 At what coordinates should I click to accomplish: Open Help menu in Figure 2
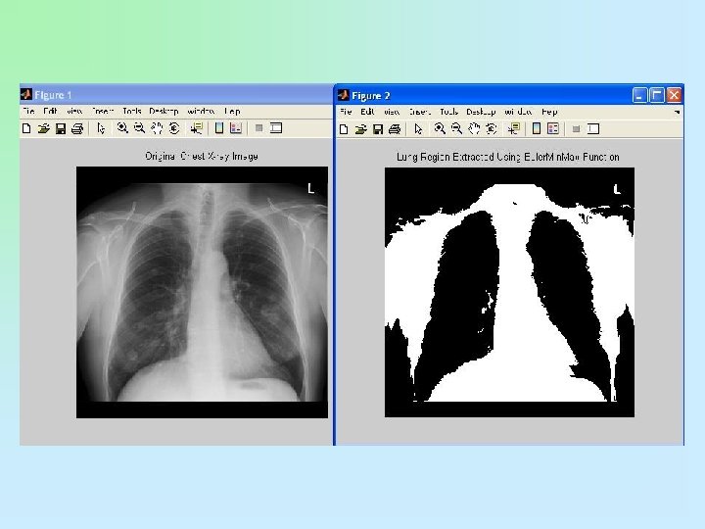click(x=549, y=112)
